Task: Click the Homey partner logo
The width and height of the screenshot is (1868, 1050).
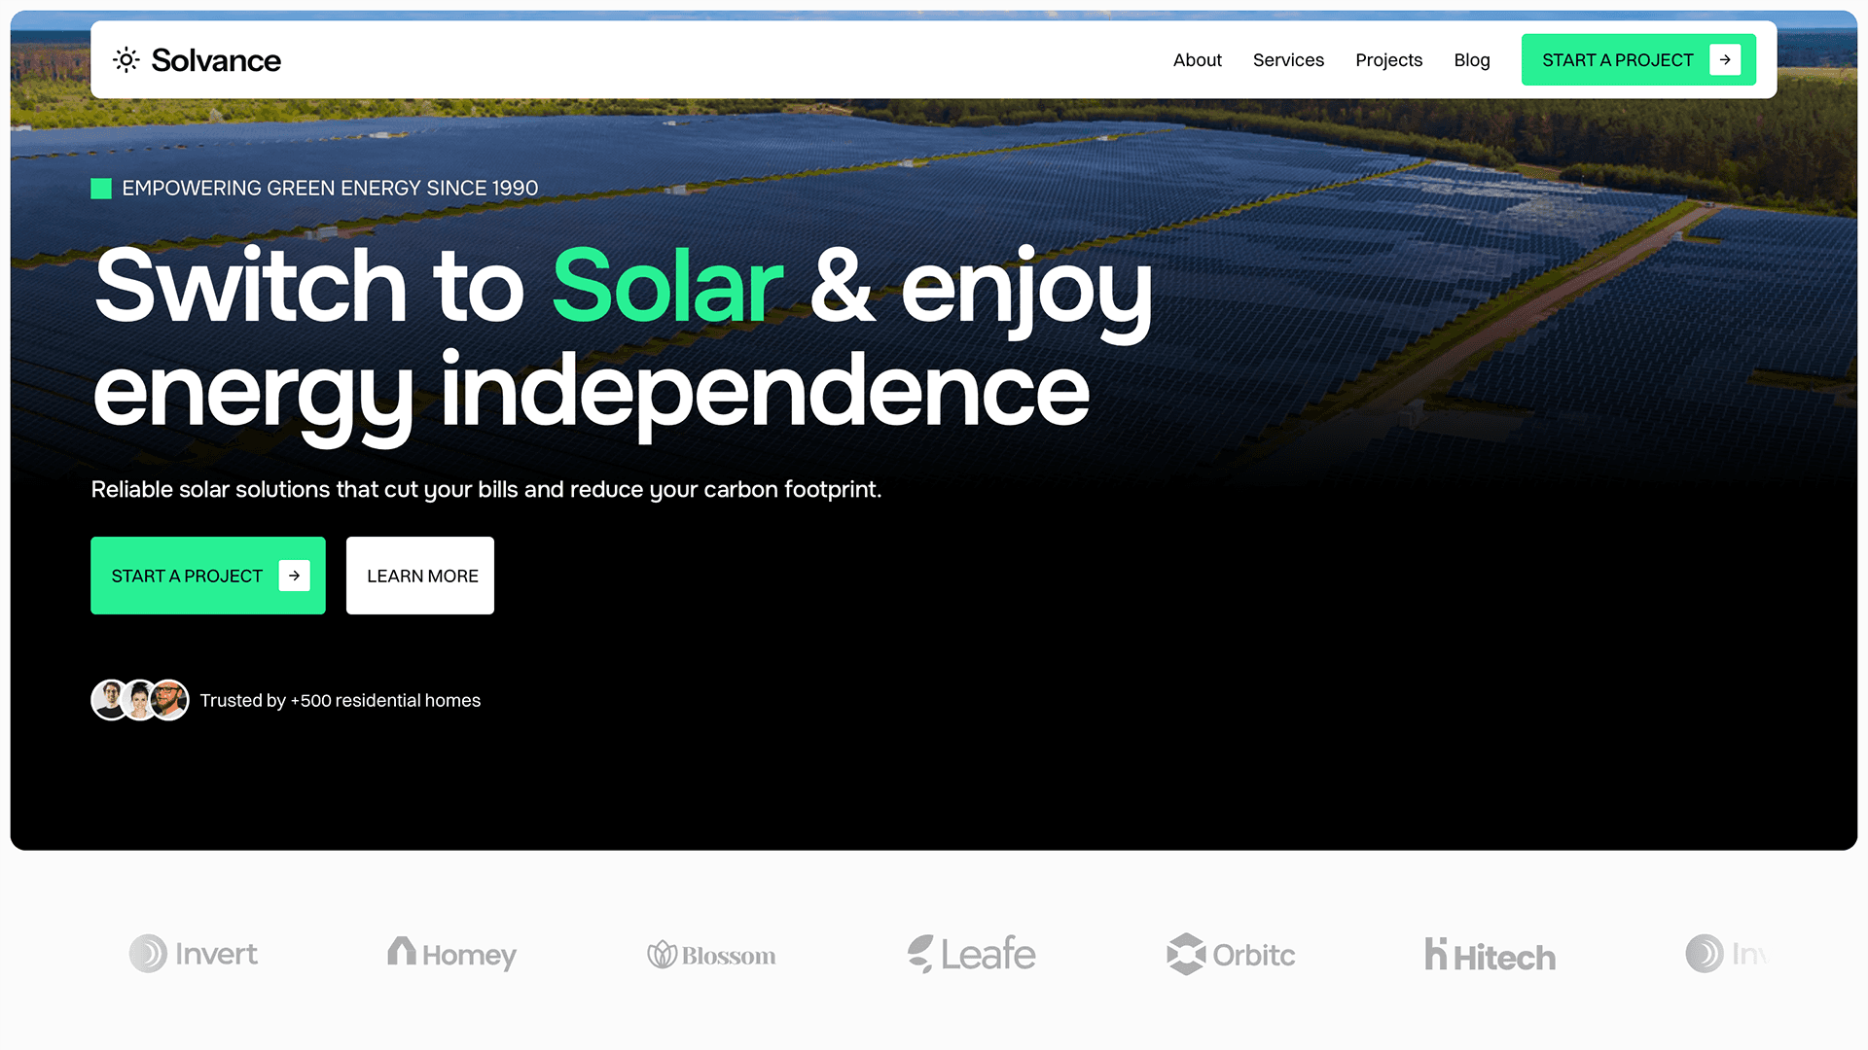Action: (451, 954)
